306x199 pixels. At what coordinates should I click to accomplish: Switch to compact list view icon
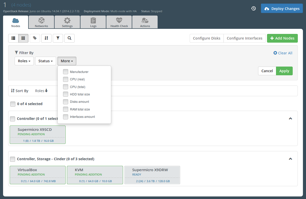point(13,38)
